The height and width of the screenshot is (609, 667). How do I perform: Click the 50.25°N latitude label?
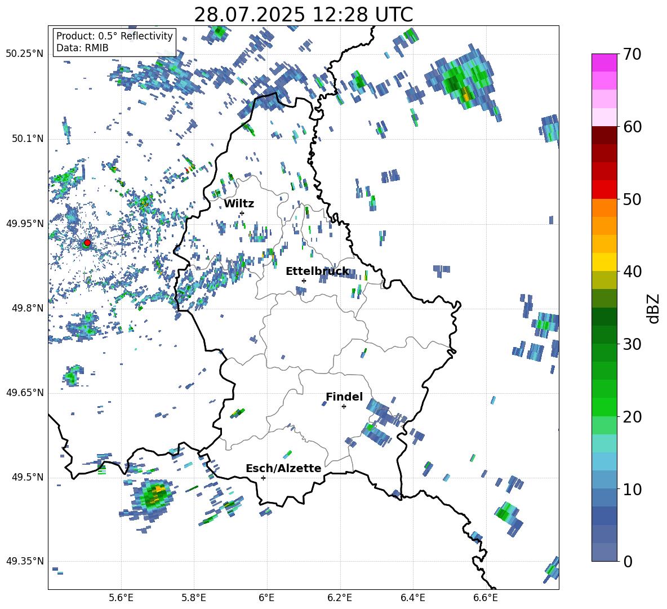tap(25, 54)
